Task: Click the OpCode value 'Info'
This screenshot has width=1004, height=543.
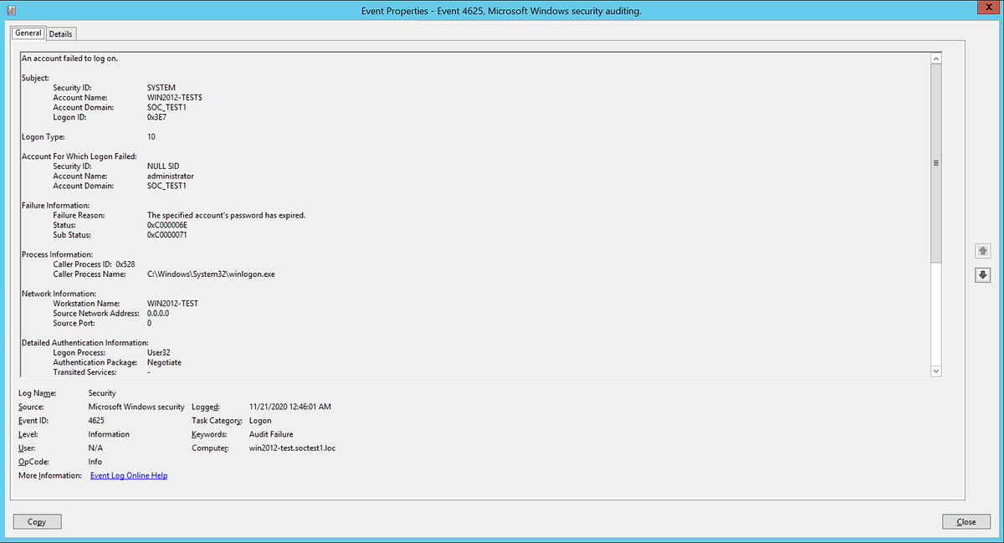Action: [x=95, y=461]
